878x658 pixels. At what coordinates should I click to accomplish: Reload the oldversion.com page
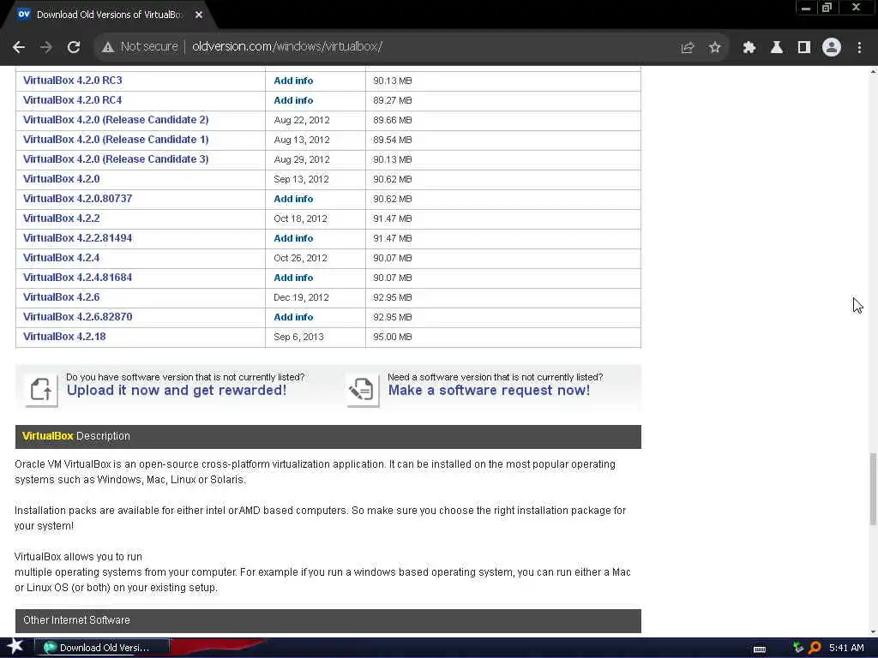point(74,47)
